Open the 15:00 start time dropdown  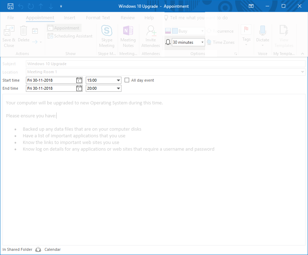(x=118, y=80)
